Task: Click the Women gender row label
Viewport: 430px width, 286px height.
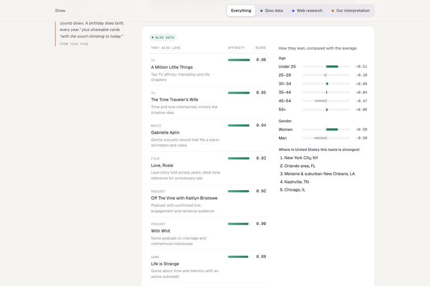Action: 285,129
